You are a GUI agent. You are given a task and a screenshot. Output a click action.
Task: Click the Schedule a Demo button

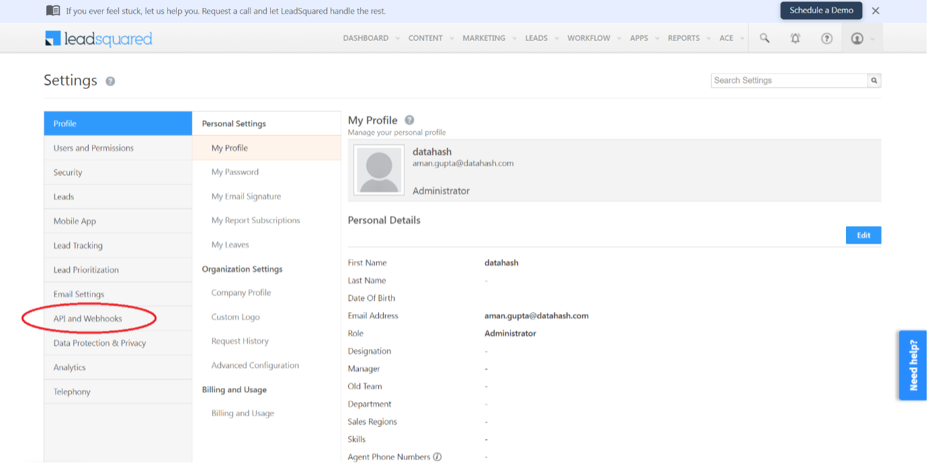[821, 11]
